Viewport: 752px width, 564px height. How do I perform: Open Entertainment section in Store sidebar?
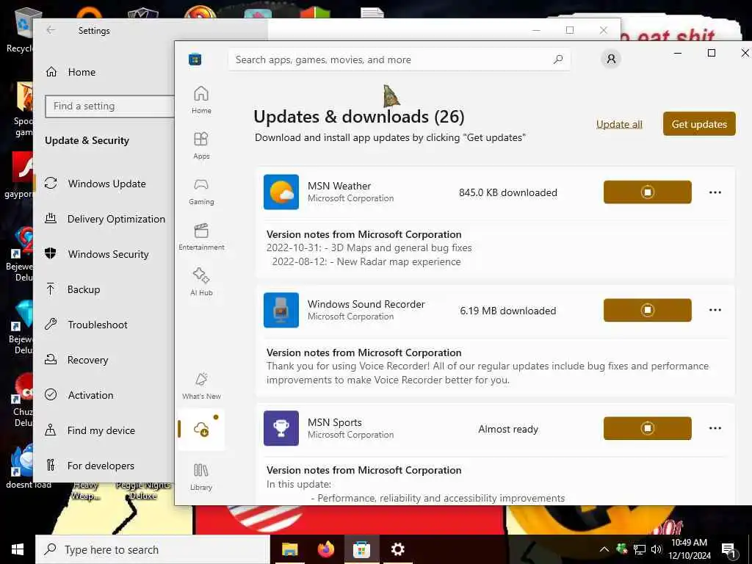201,236
